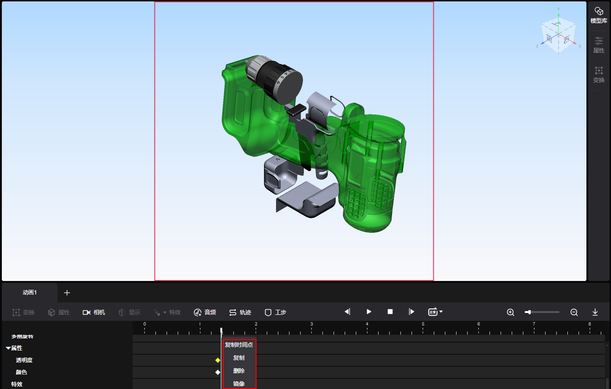Click the 工步 work step tool
This screenshot has height=389, width=611.
[x=275, y=312]
